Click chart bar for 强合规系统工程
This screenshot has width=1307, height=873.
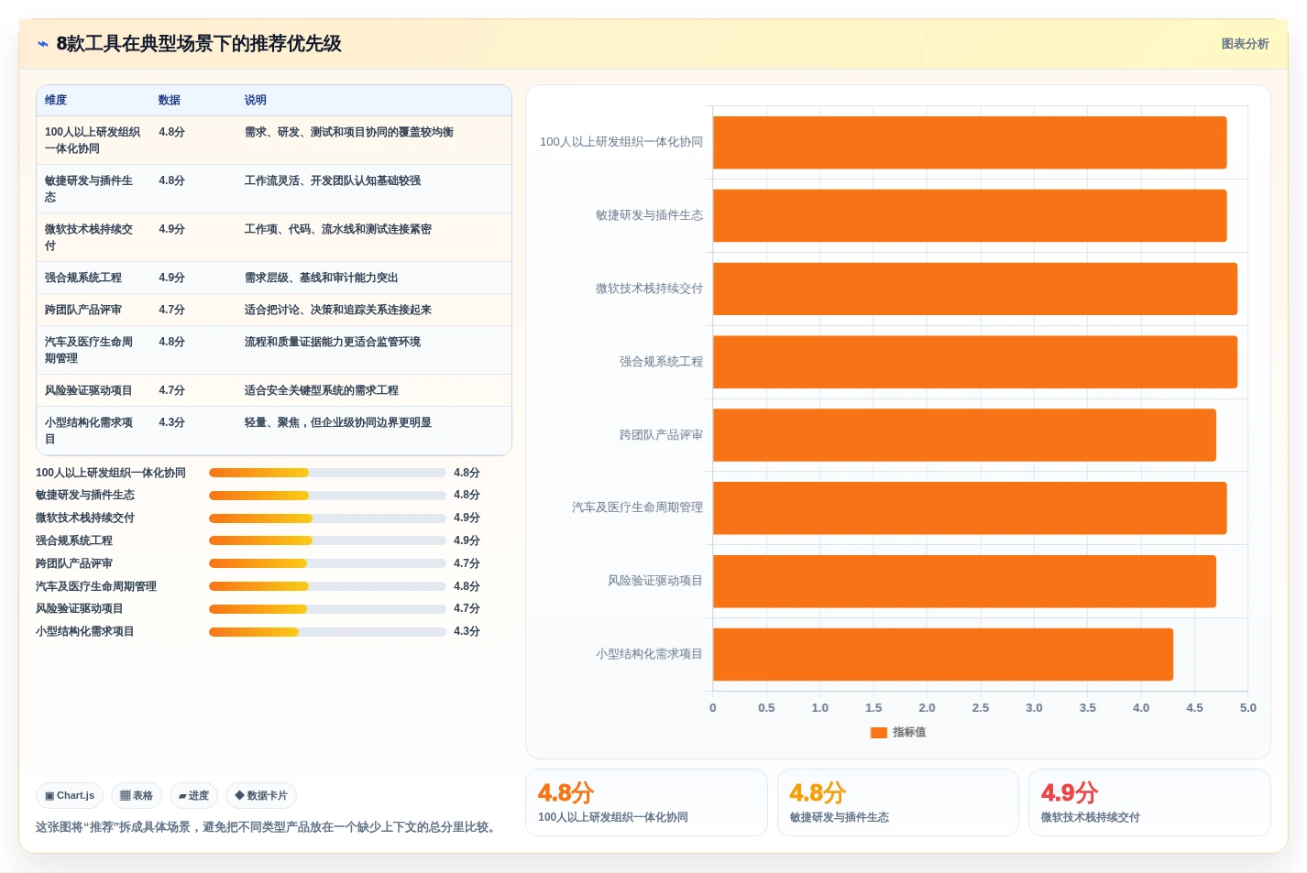coord(975,362)
